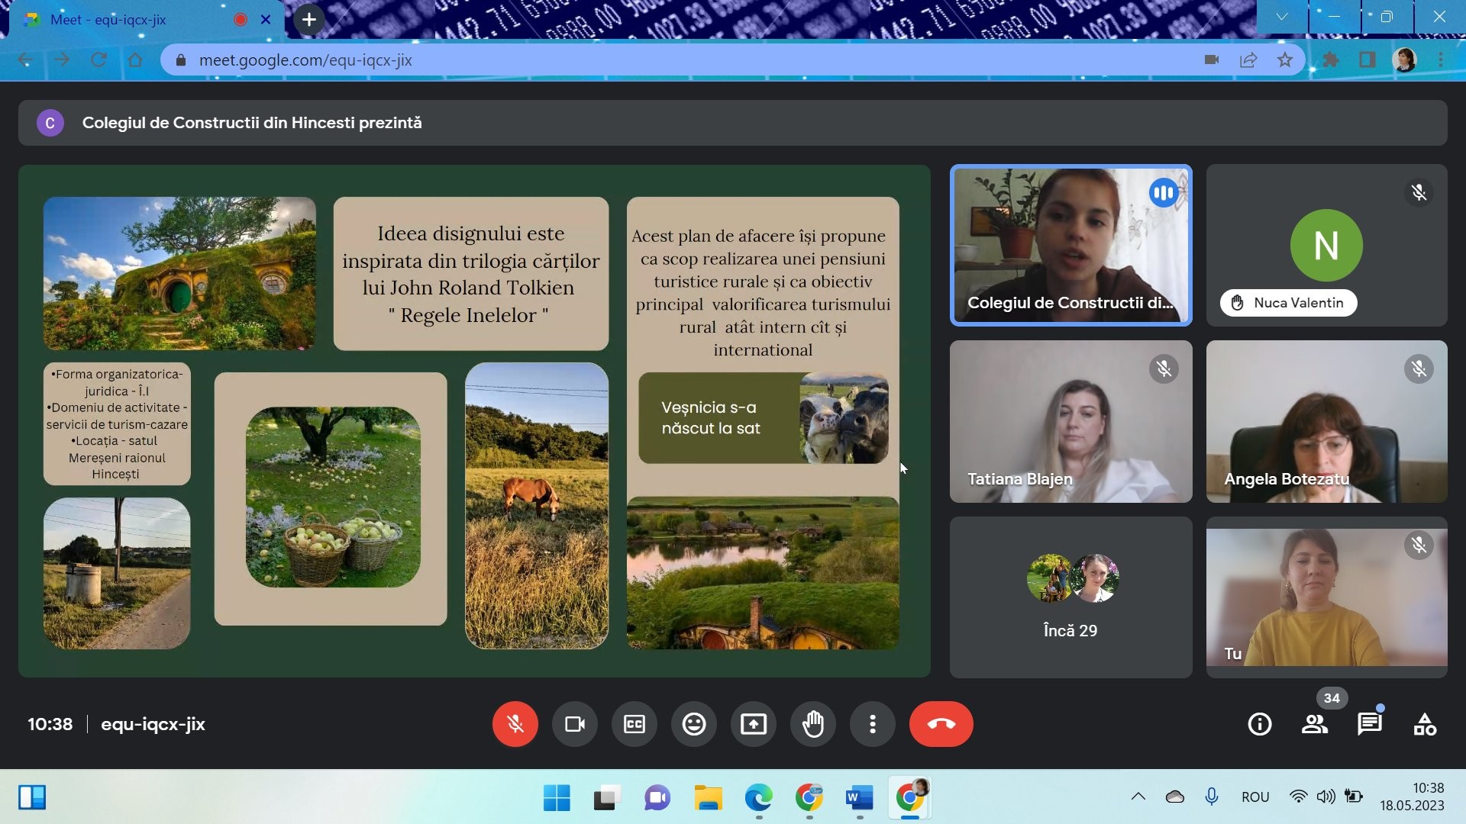Turn off the camera in Meet
This screenshot has width=1466, height=824.
(575, 724)
